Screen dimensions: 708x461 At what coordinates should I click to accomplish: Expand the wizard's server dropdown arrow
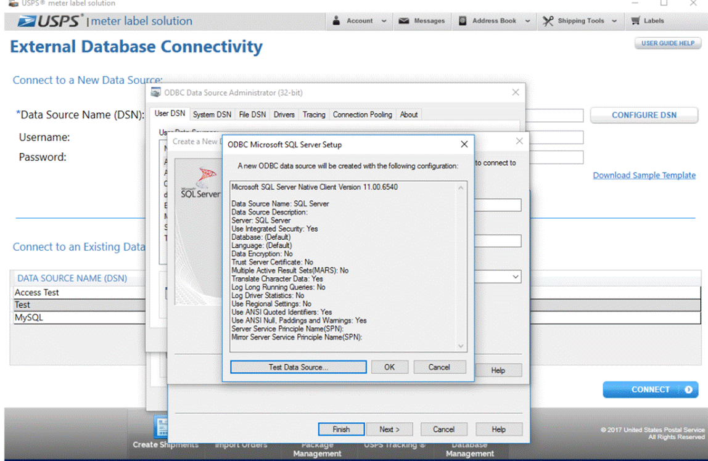pyautogui.click(x=515, y=277)
